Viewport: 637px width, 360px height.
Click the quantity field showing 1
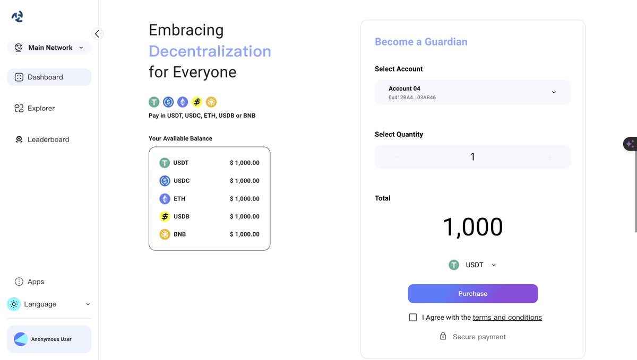(x=472, y=157)
